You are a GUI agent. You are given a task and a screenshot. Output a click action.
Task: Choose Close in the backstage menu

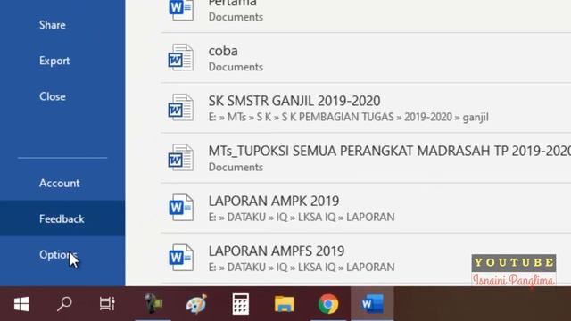pyautogui.click(x=53, y=96)
